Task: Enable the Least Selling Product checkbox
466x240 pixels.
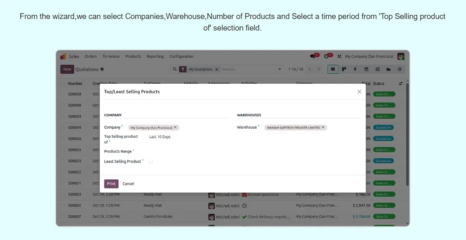Action: coord(151,162)
